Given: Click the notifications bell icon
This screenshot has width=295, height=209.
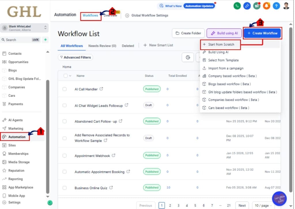Looking at the screenshot, I should pos(266,5).
